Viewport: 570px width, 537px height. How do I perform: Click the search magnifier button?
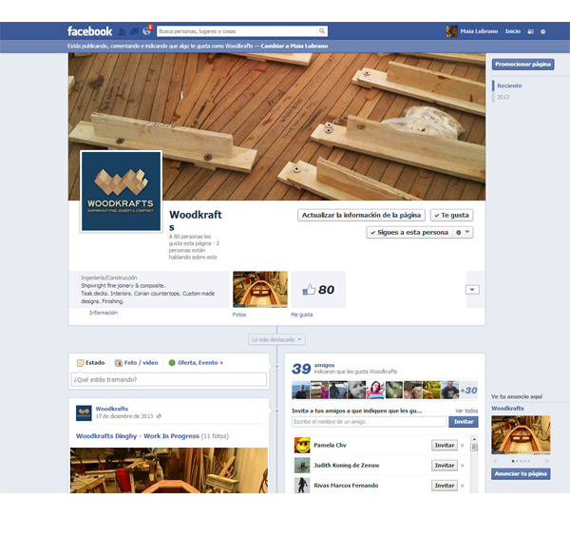click(x=322, y=31)
